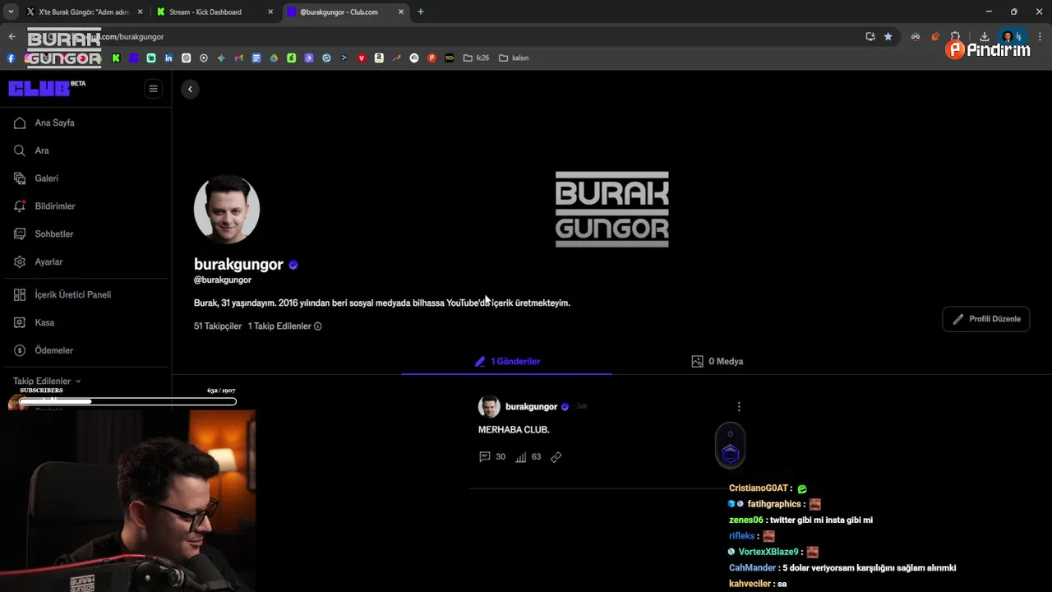Open the Google Drive bookmark
The height and width of the screenshot is (592, 1052).
coord(274,58)
